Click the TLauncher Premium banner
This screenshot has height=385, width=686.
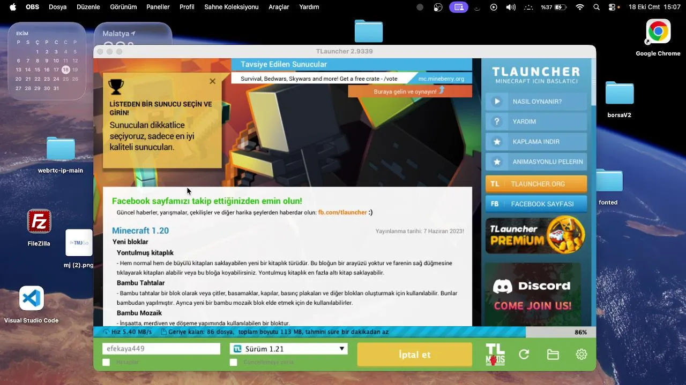click(x=536, y=235)
